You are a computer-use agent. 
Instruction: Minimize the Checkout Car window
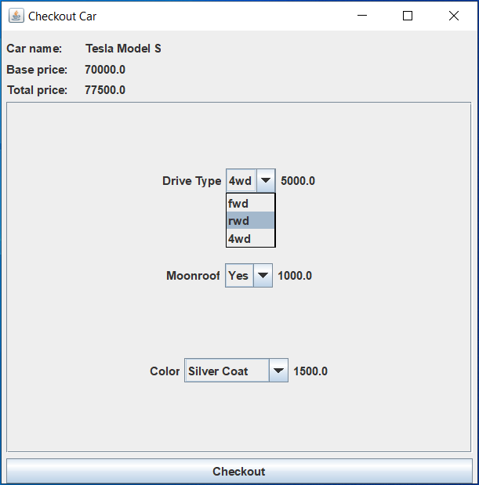pyautogui.click(x=362, y=16)
